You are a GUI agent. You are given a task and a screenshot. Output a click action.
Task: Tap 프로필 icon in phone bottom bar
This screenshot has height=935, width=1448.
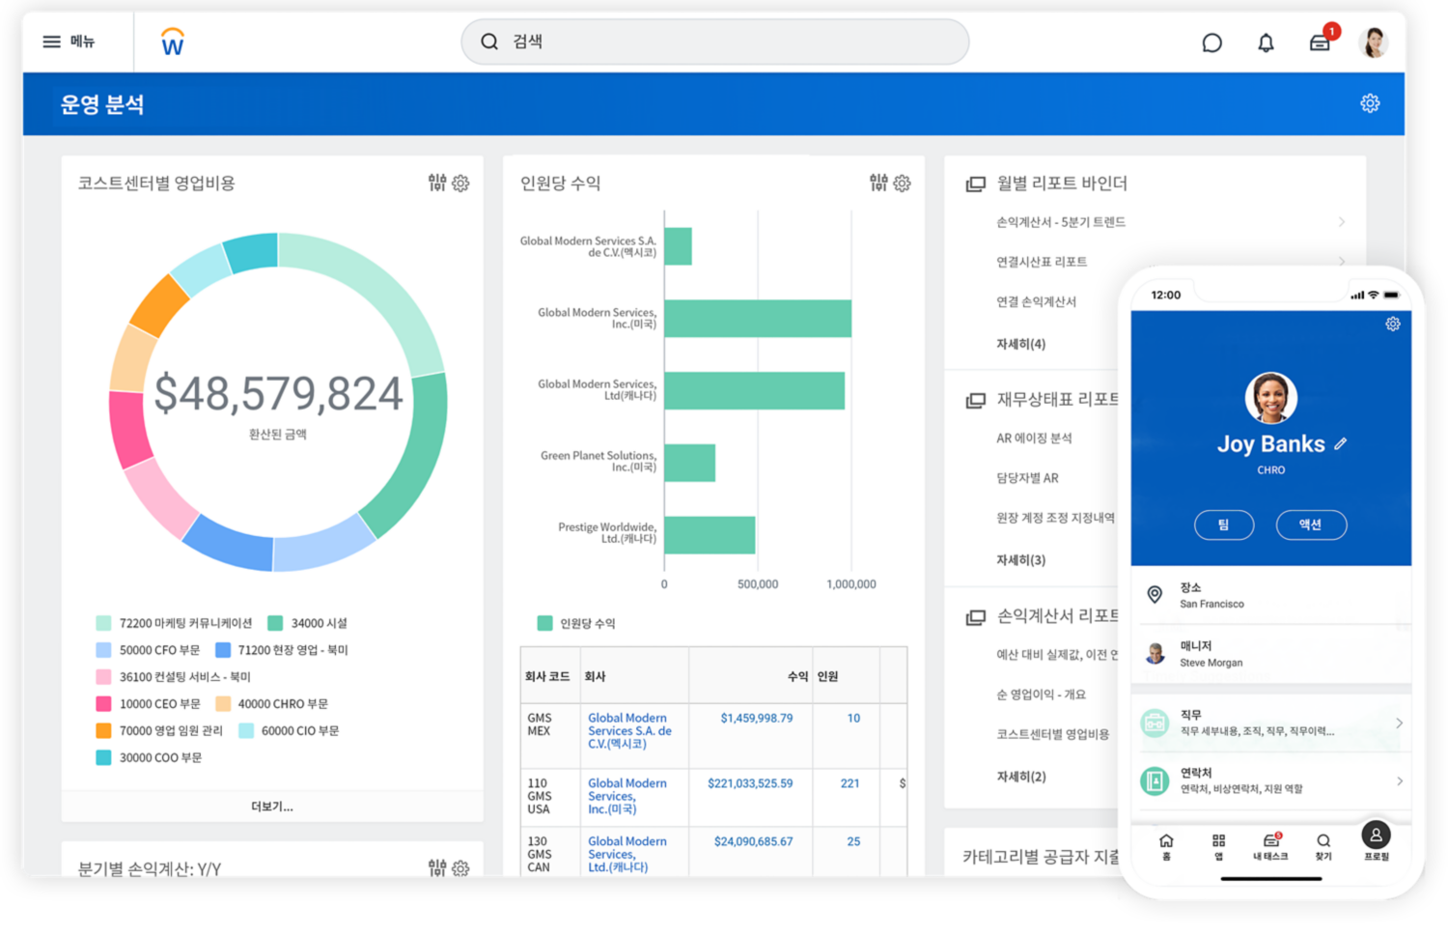1376,836
